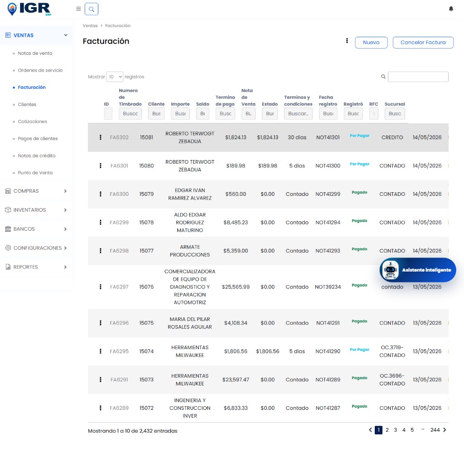Image resolution: width=464 pixels, height=453 pixels.
Task: Open the Asistente inteligente robot widget
Action: tap(418, 270)
